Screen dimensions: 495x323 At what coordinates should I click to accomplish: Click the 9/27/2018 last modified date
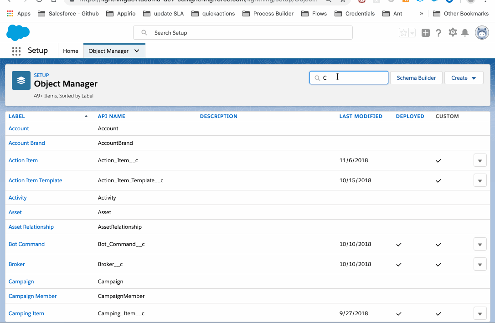click(x=354, y=313)
